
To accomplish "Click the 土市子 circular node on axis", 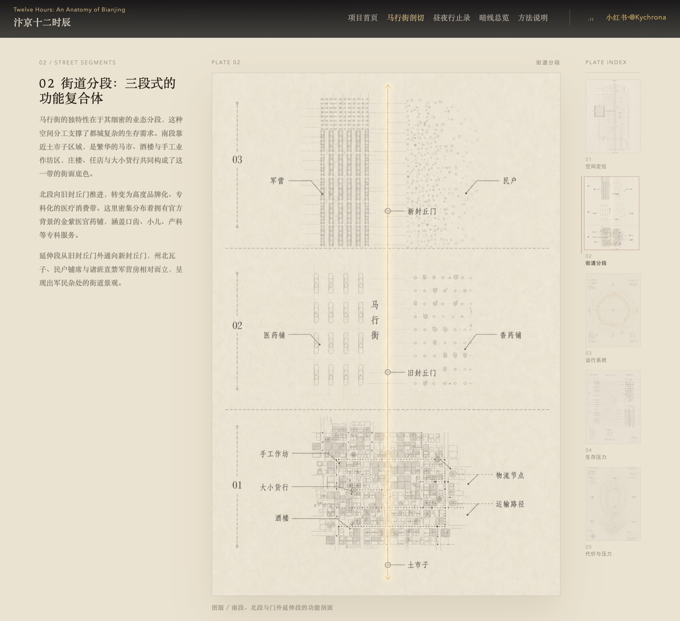I will pyautogui.click(x=388, y=565).
